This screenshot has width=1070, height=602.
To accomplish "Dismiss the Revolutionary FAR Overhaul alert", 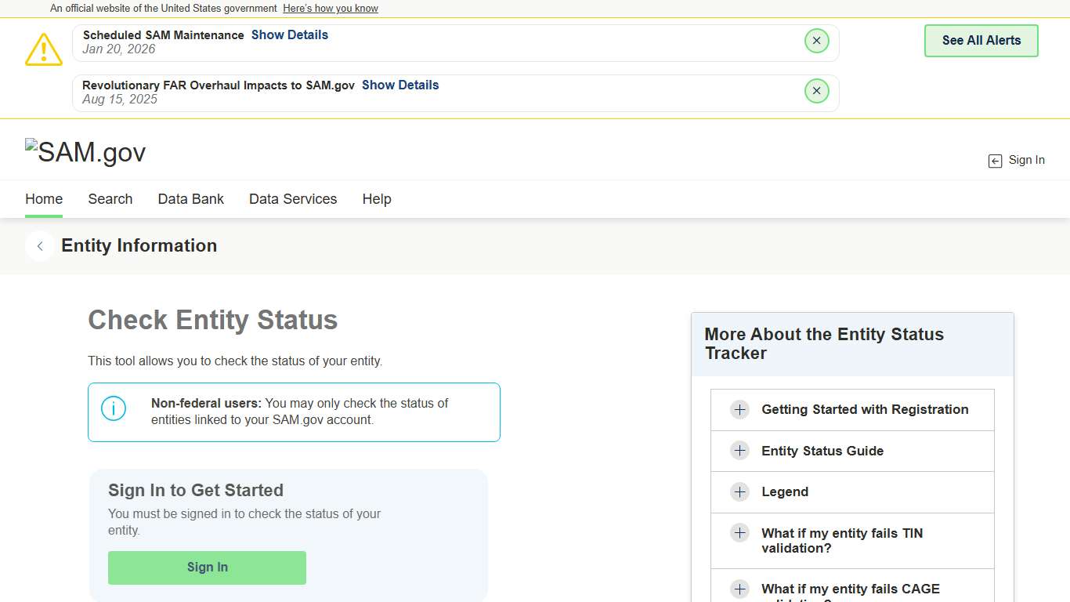I will pyautogui.click(x=817, y=90).
